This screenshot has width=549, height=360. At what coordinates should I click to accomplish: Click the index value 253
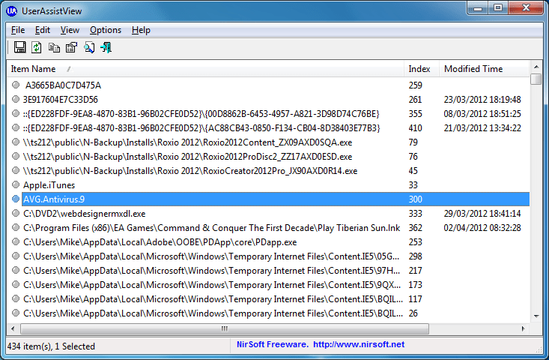pyautogui.click(x=415, y=241)
